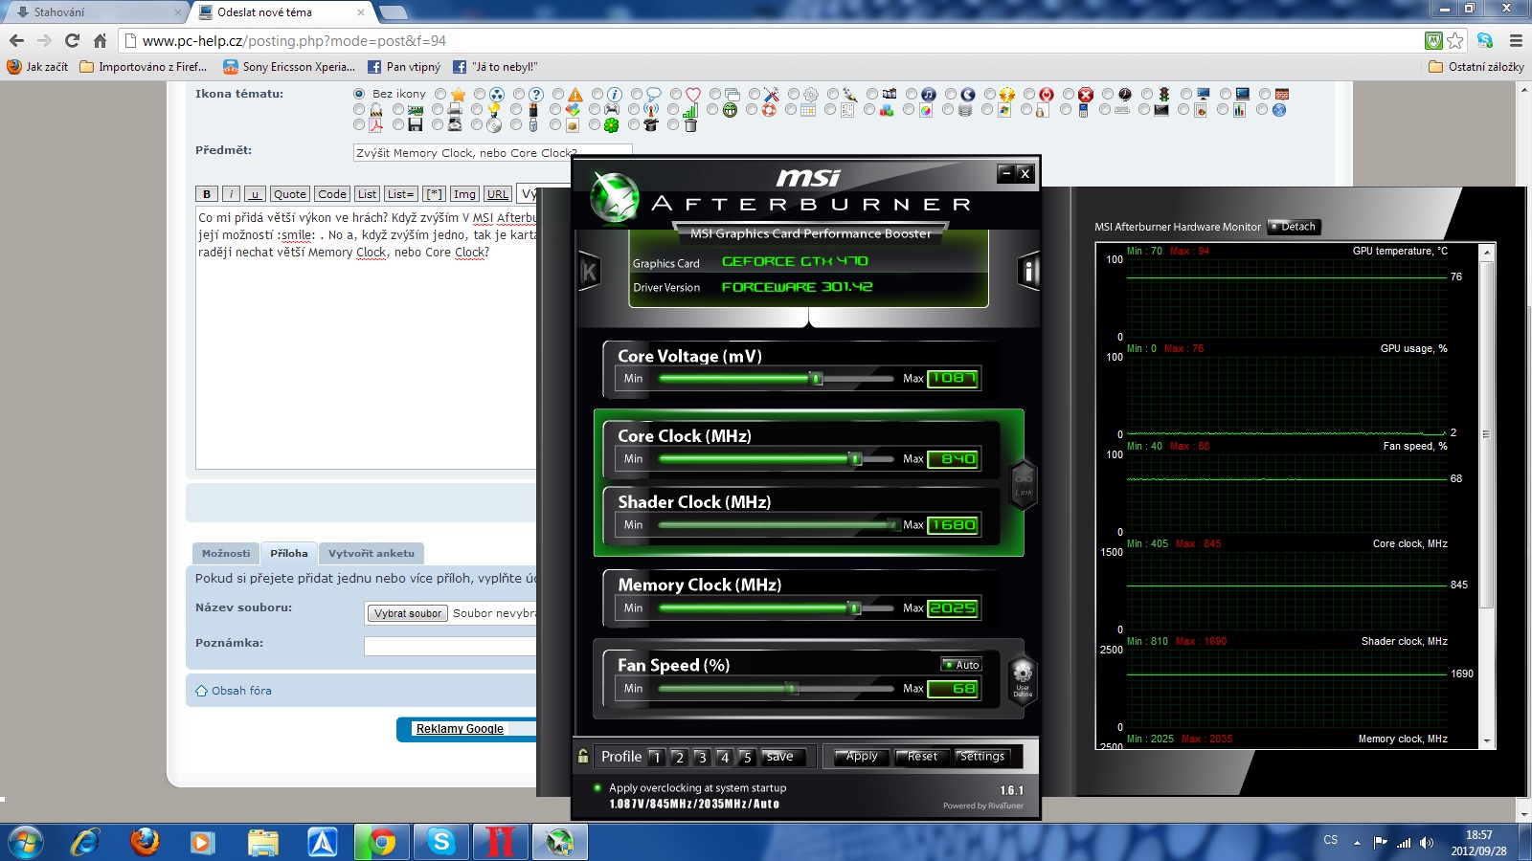This screenshot has height=861, width=1532.
Task: Select the trash can topic icon radio
Action: 673,124
